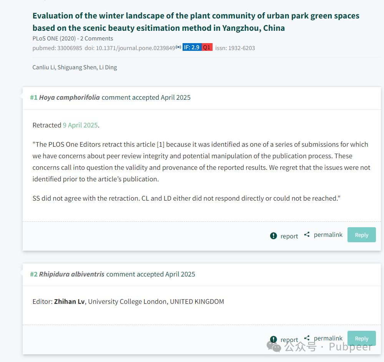Reply to Hoya camphorifolia's comment
The width and height of the screenshot is (384, 362).
point(361,235)
